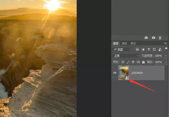169x117 pixels.
Task: Select the _DSC0834 layer thumbnail
Action: tap(124, 72)
